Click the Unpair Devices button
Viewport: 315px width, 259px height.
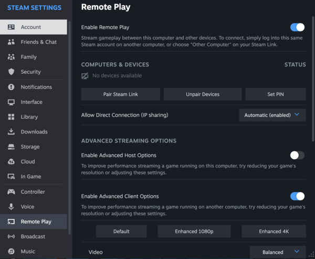point(203,94)
